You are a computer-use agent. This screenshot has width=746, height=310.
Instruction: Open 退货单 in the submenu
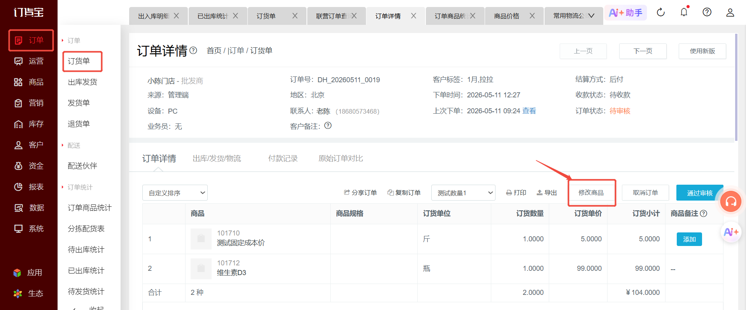pyautogui.click(x=79, y=124)
